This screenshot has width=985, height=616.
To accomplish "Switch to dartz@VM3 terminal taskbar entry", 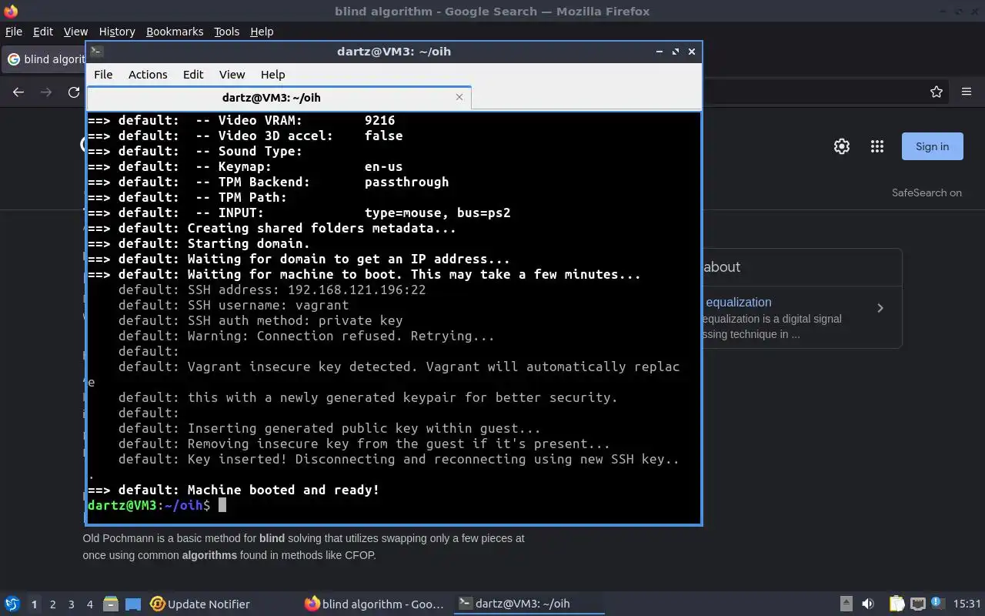I will point(529,604).
